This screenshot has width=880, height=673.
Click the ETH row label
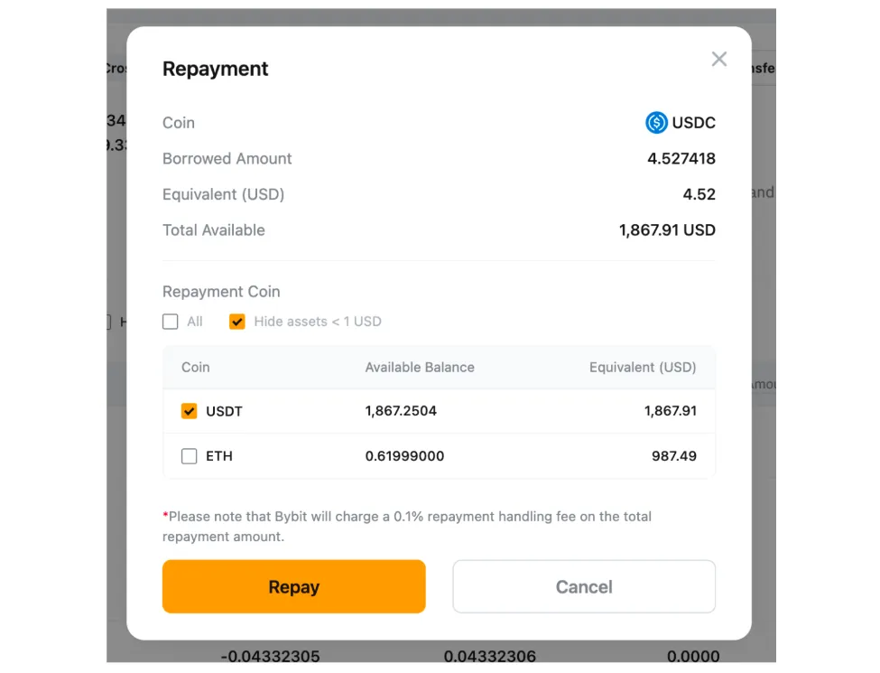pos(219,456)
